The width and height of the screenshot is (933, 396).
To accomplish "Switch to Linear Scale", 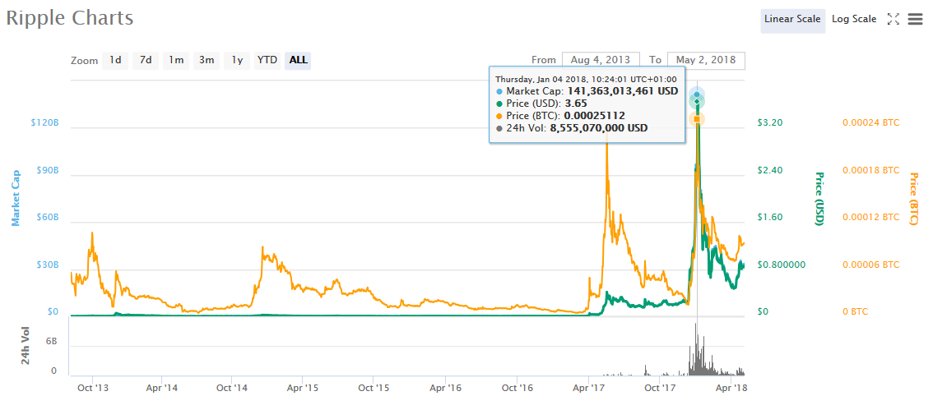I will tap(792, 19).
